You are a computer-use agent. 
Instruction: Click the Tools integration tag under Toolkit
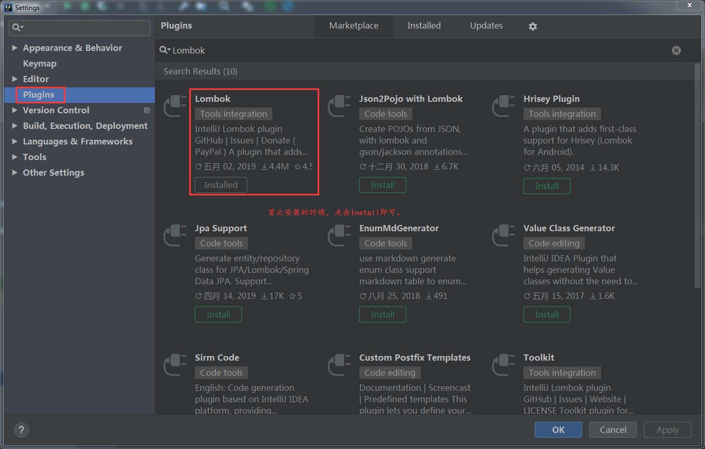(562, 373)
